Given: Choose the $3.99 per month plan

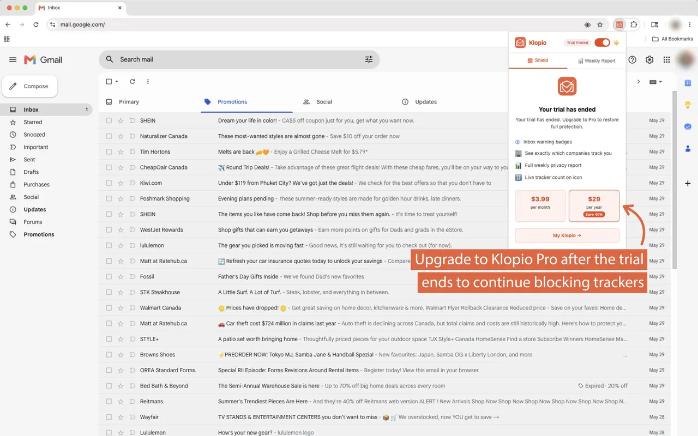Looking at the screenshot, I should pyautogui.click(x=540, y=206).
